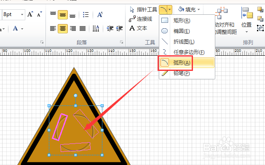Align paragraph text left

point(53,28)
